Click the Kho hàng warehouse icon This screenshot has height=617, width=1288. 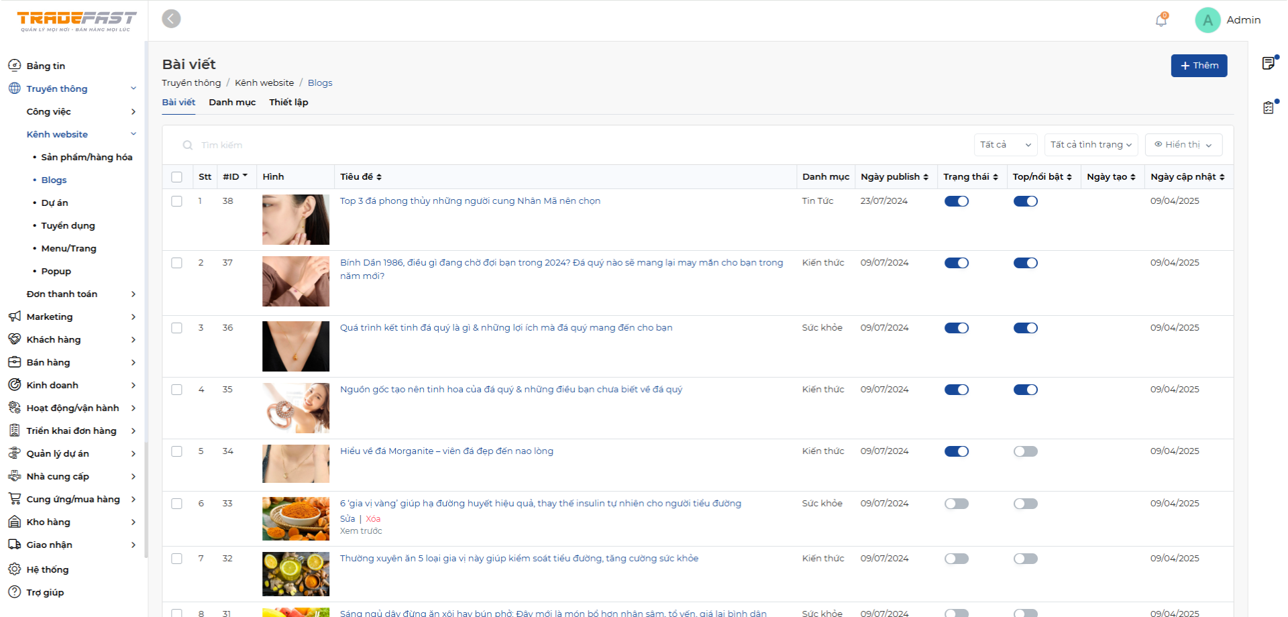coord(14,521)
